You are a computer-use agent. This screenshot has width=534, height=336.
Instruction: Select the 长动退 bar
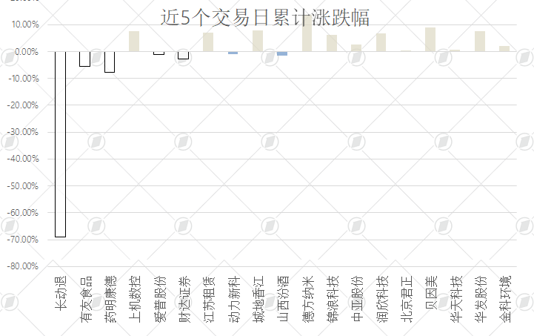coord(60,145)
